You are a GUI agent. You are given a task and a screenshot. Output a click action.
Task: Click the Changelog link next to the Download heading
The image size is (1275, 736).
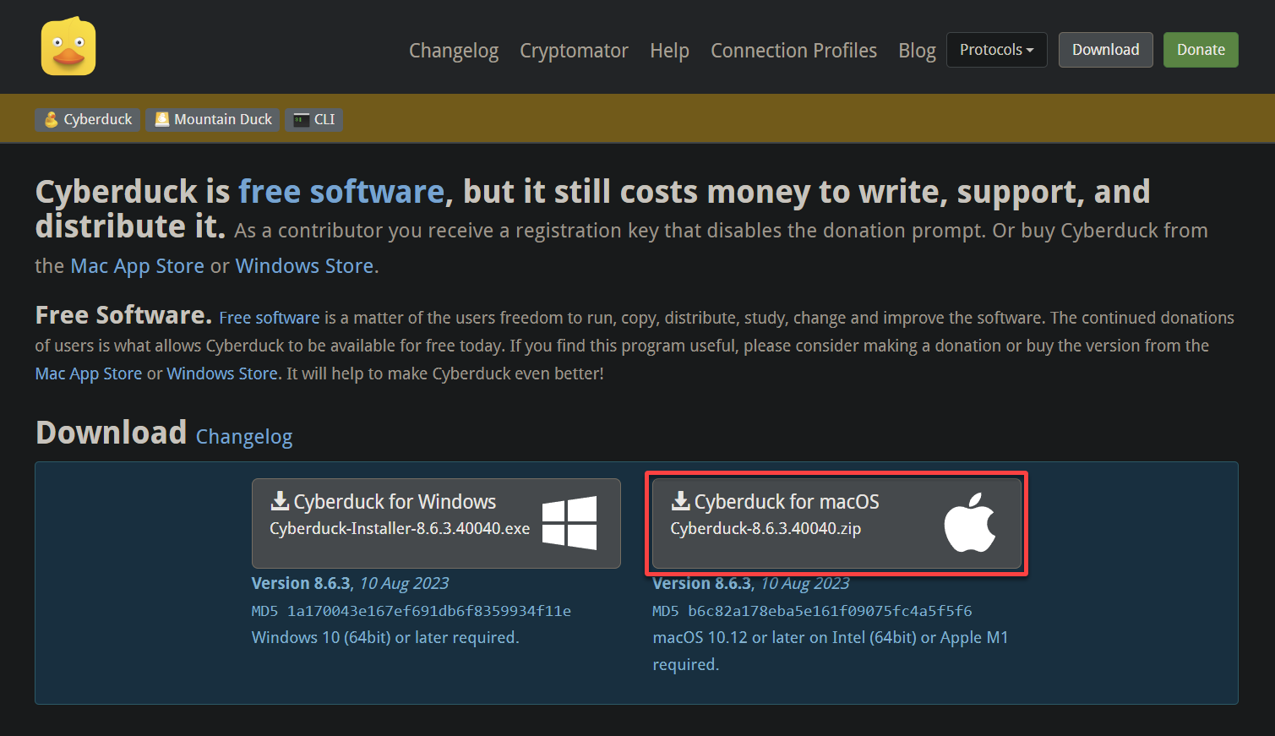point(244,437)
